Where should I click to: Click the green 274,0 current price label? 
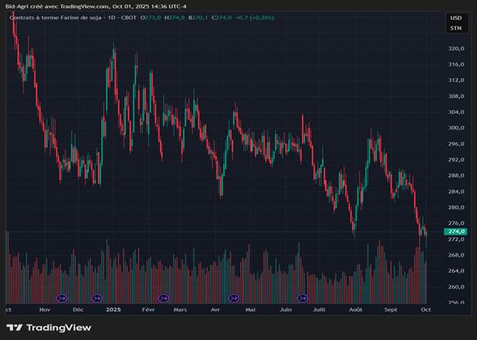pos(456,232)
